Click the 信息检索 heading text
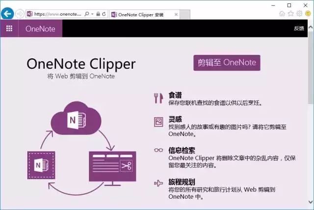 coord(182,150)
